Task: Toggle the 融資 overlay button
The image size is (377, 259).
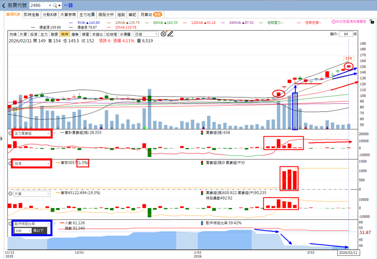Action: click(54, 34)
